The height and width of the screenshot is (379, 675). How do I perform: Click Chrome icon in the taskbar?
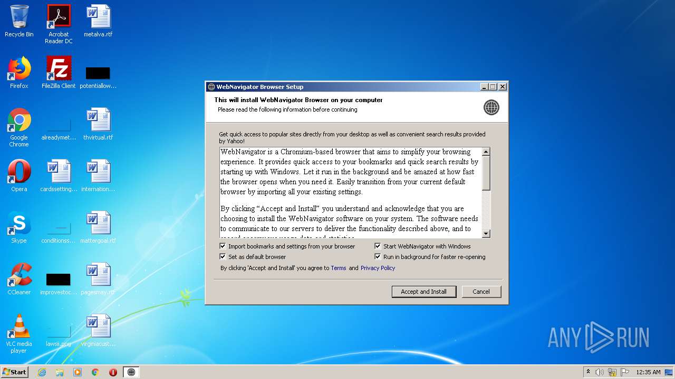coord(95,372)
